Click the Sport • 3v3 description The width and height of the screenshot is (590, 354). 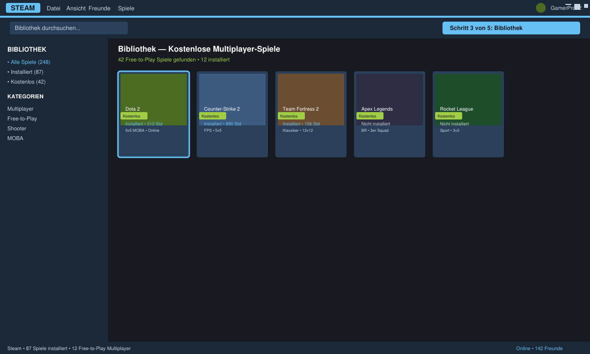pos(449,130)
